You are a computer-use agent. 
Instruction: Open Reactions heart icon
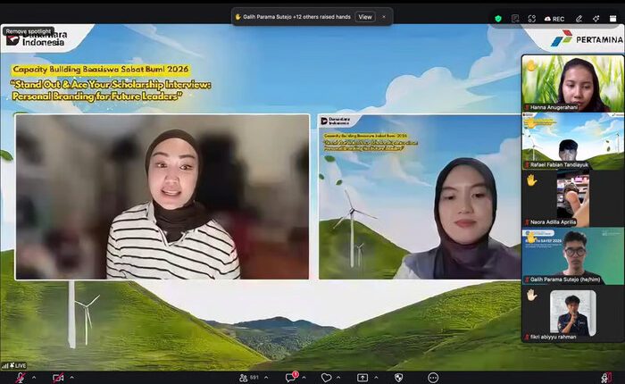click(326, 377)
